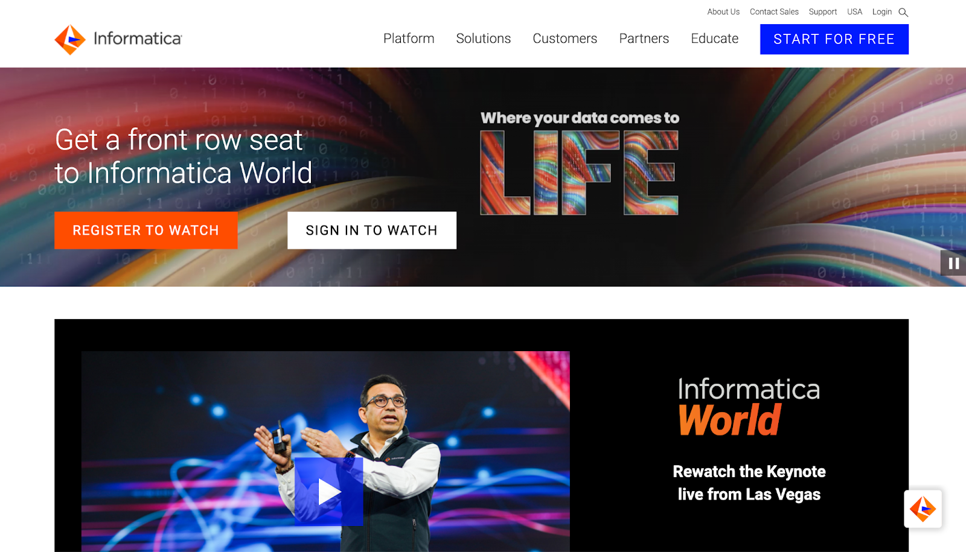Image resolution: width=966 pixels, height=552 pixels.
Task: Open the Educate menu
Action: coord(715,39)
